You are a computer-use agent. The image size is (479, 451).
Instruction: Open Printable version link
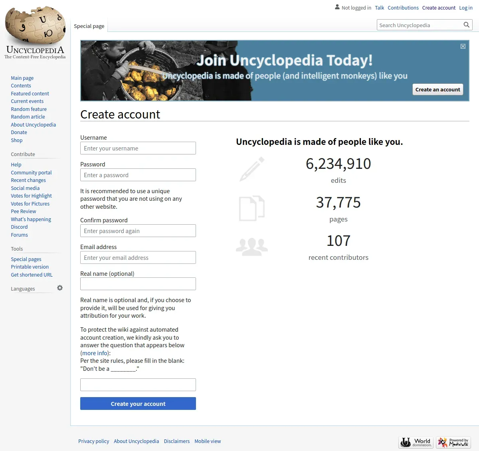pyautogui.click(x=30, y=267)
